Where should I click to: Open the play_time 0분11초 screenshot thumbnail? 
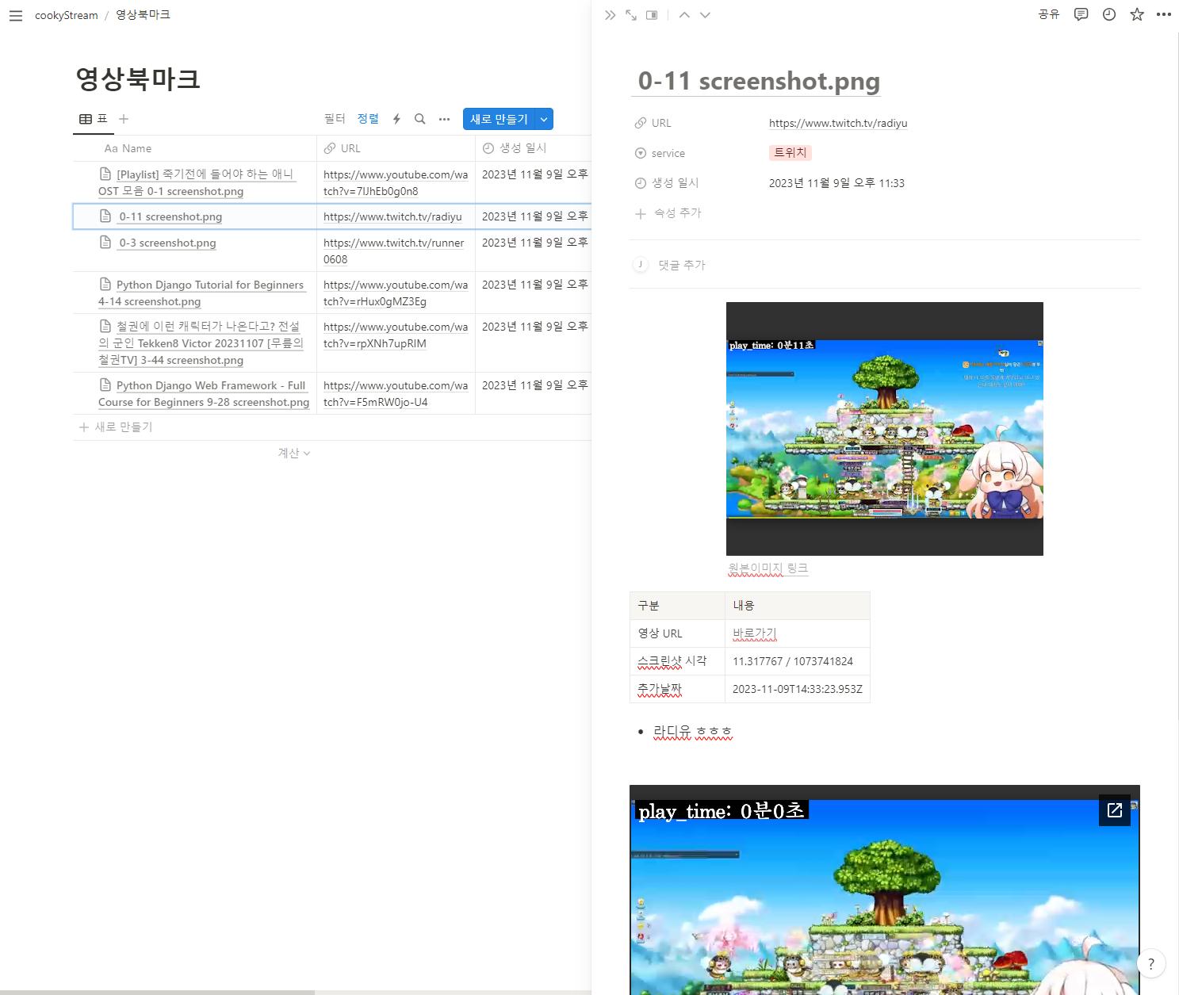pos(885,429)
